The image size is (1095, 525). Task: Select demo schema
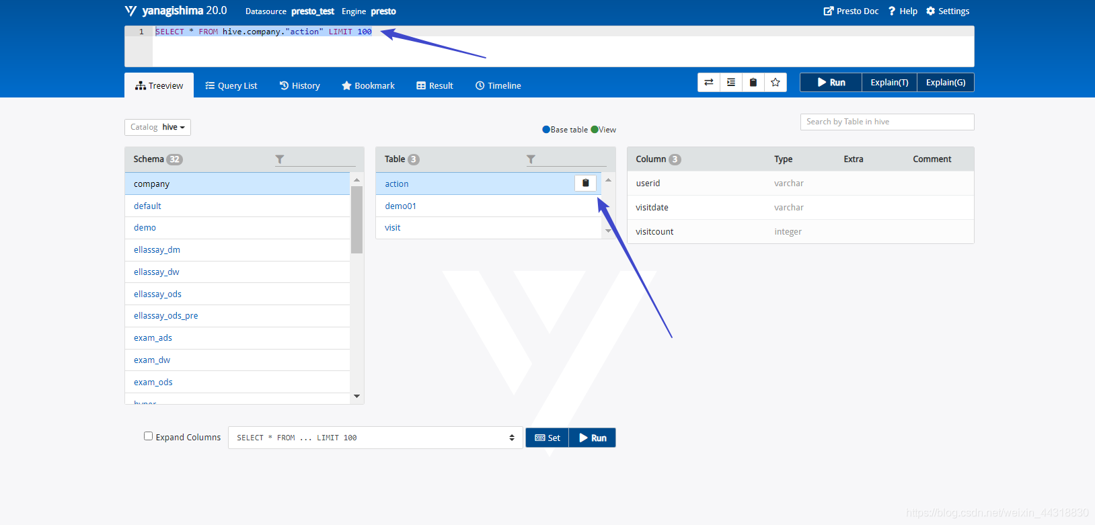[237, 228]
